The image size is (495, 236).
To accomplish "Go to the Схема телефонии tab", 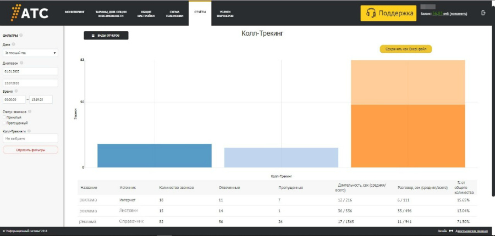I will (174, 14).
